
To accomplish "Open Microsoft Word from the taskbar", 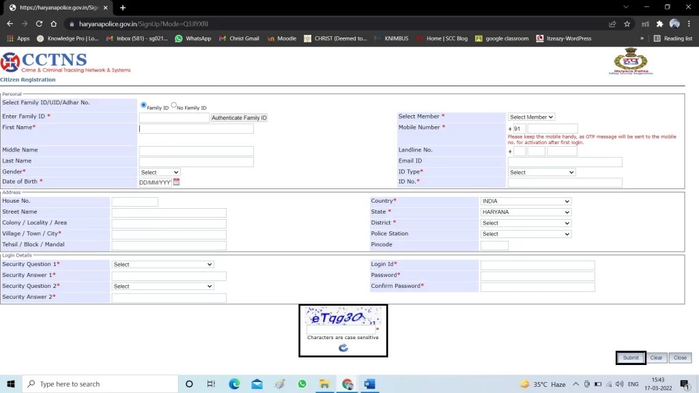I will point(369,384).
